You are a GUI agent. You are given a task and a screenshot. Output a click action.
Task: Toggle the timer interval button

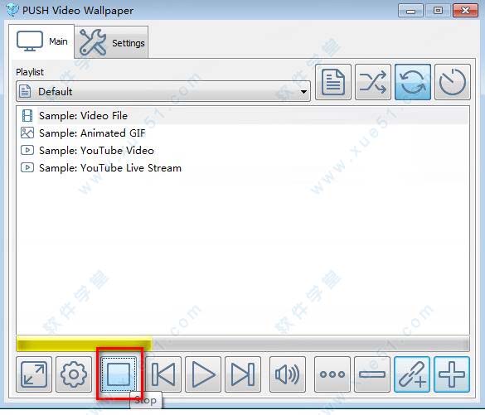point(453,82)
